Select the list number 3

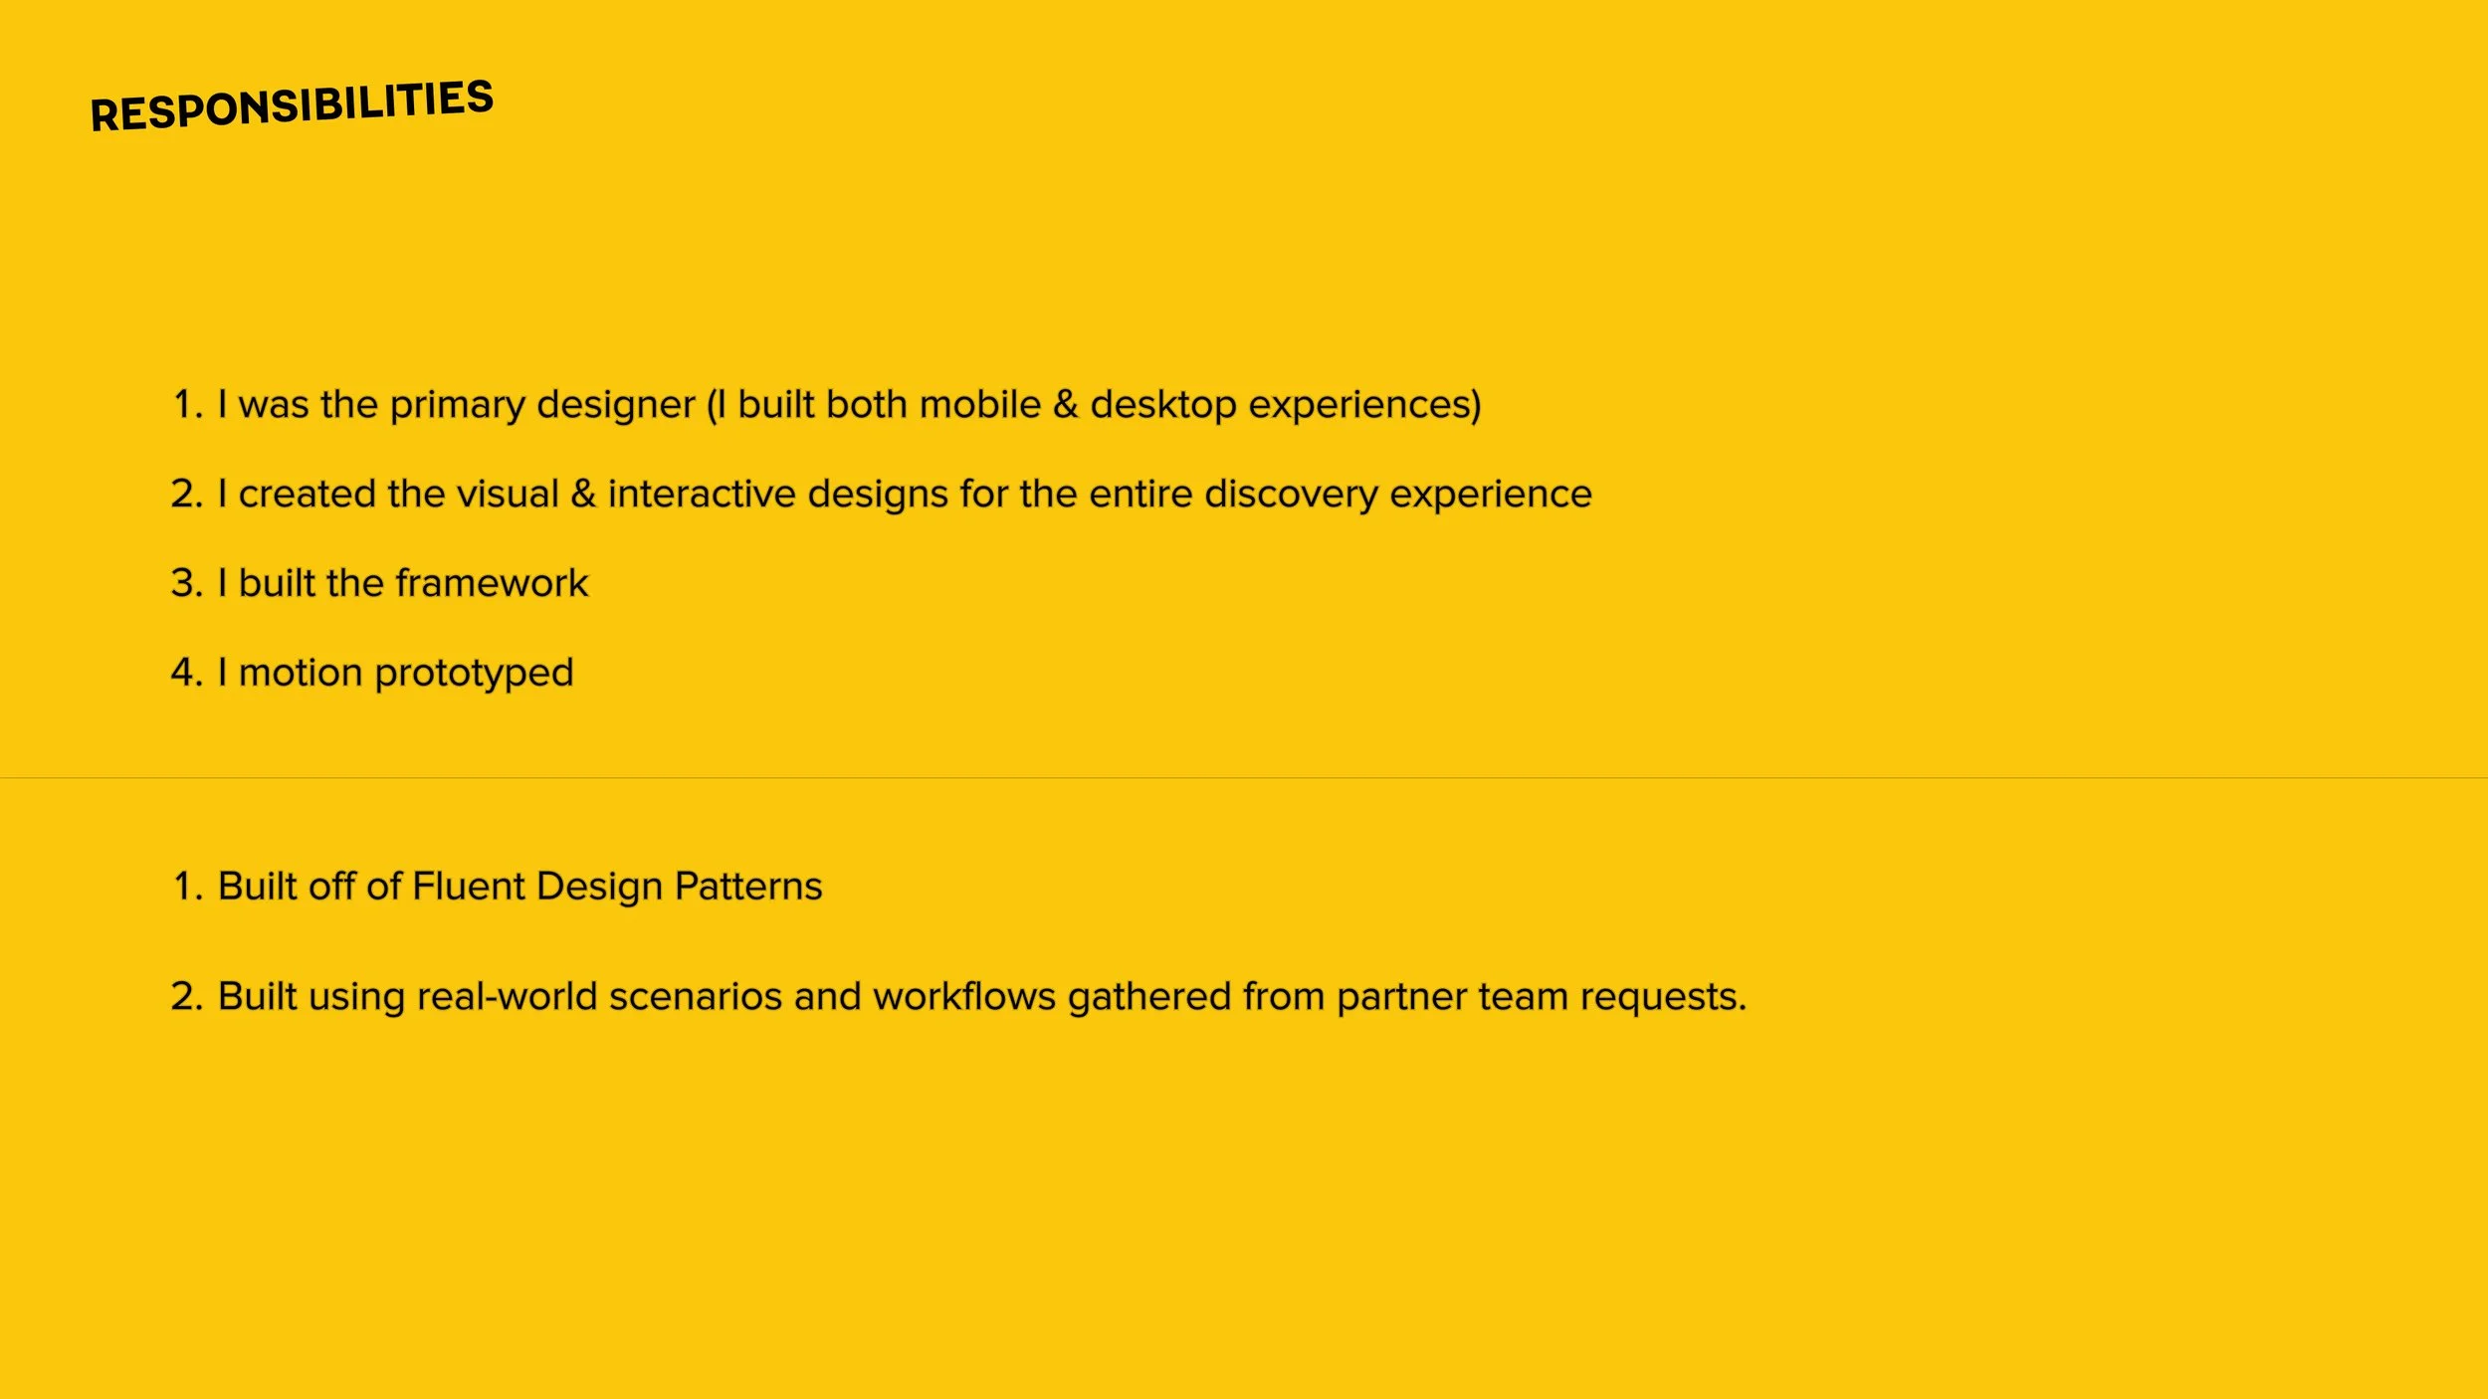click(x=187, y=583)
